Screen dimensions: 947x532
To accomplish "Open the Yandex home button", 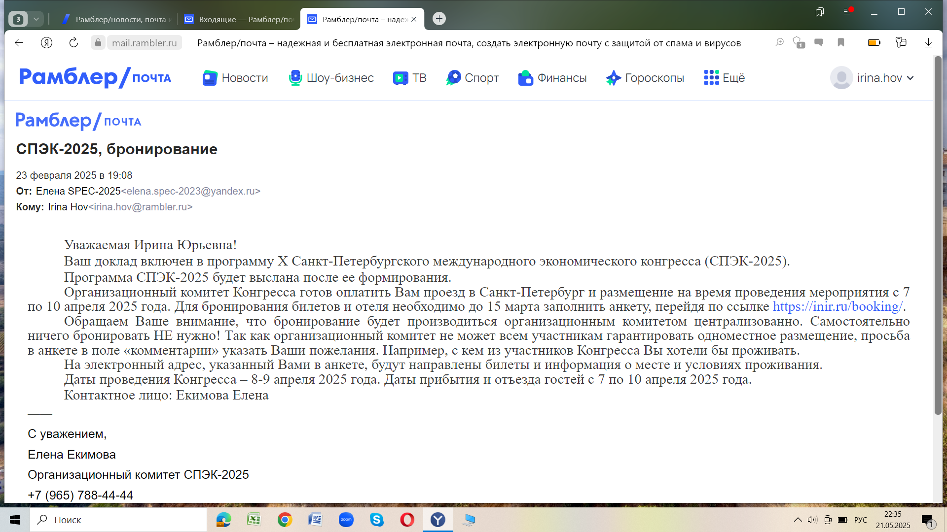I will [46, 43].
